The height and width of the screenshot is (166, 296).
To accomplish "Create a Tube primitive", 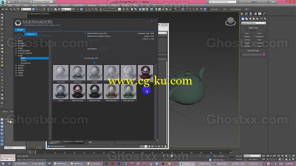I will 259,40.
